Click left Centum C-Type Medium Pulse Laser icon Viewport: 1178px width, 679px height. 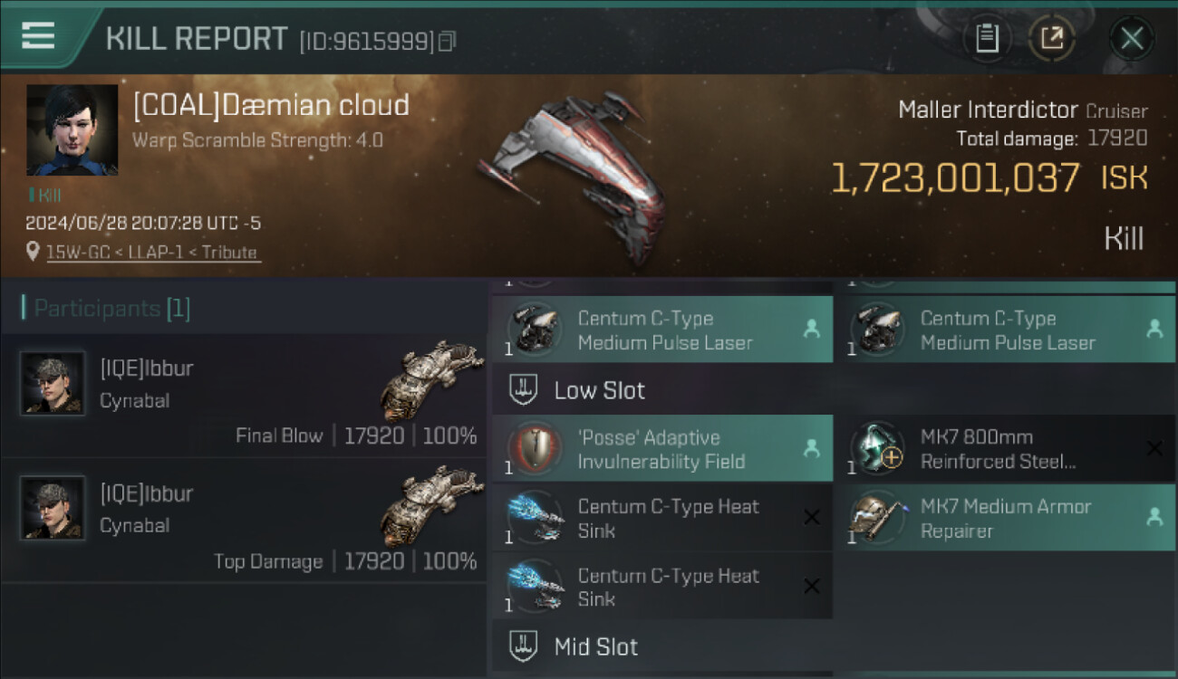click(x=536, y=330)
